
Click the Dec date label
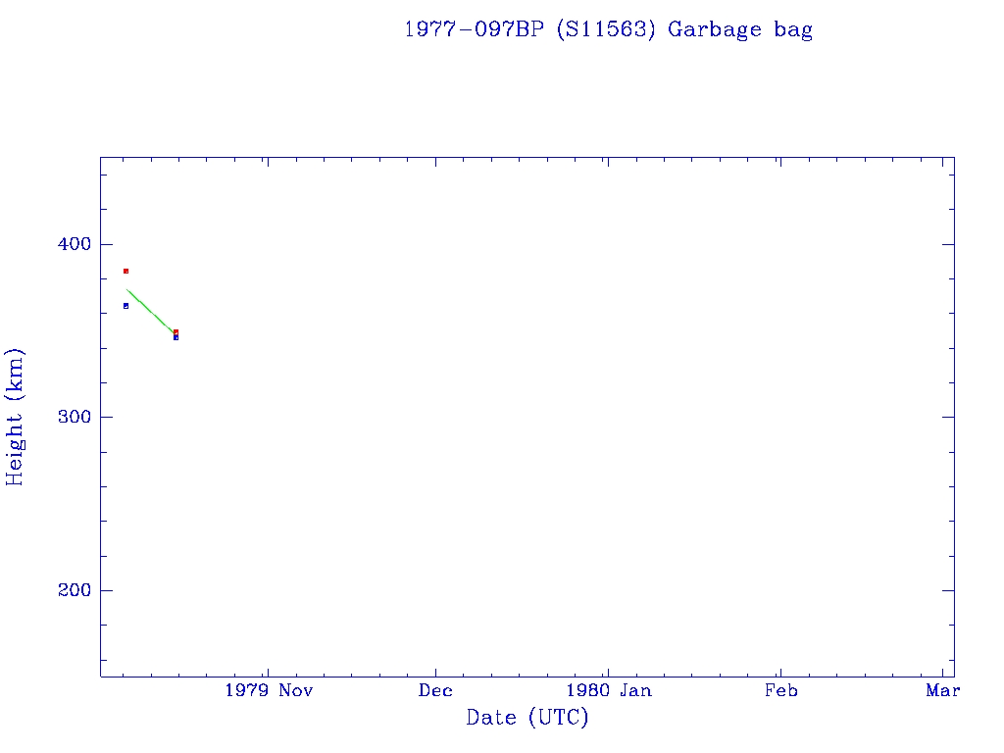tap(435, 691)
